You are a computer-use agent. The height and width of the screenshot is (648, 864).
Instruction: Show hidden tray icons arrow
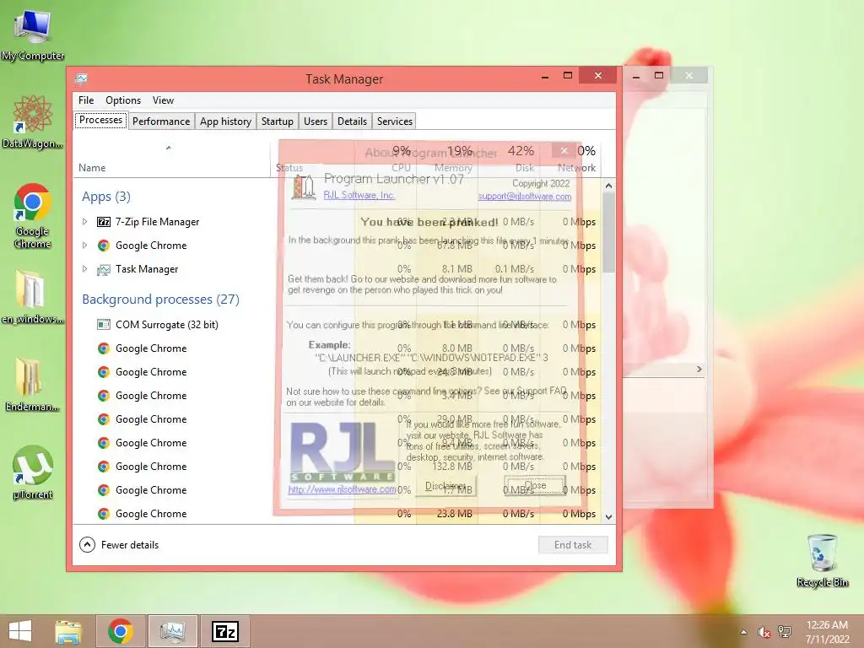point(743,632)
